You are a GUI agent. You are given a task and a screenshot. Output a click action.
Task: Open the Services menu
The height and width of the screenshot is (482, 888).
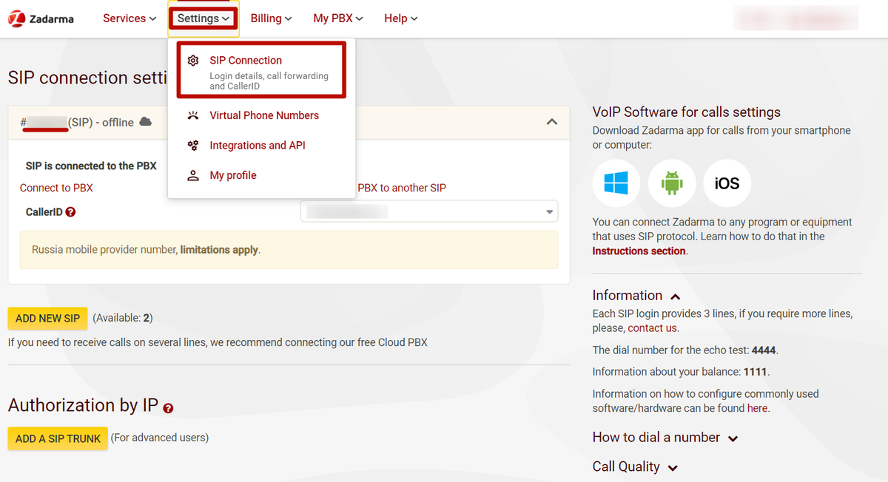pyautogui.click(x=129, y=18)
